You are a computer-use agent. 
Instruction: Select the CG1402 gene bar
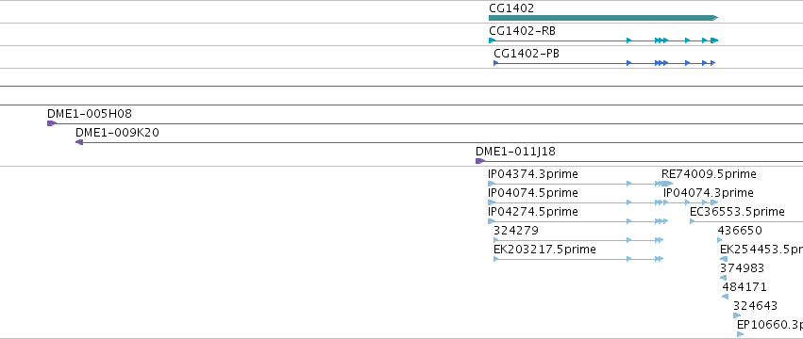point(603,18)
